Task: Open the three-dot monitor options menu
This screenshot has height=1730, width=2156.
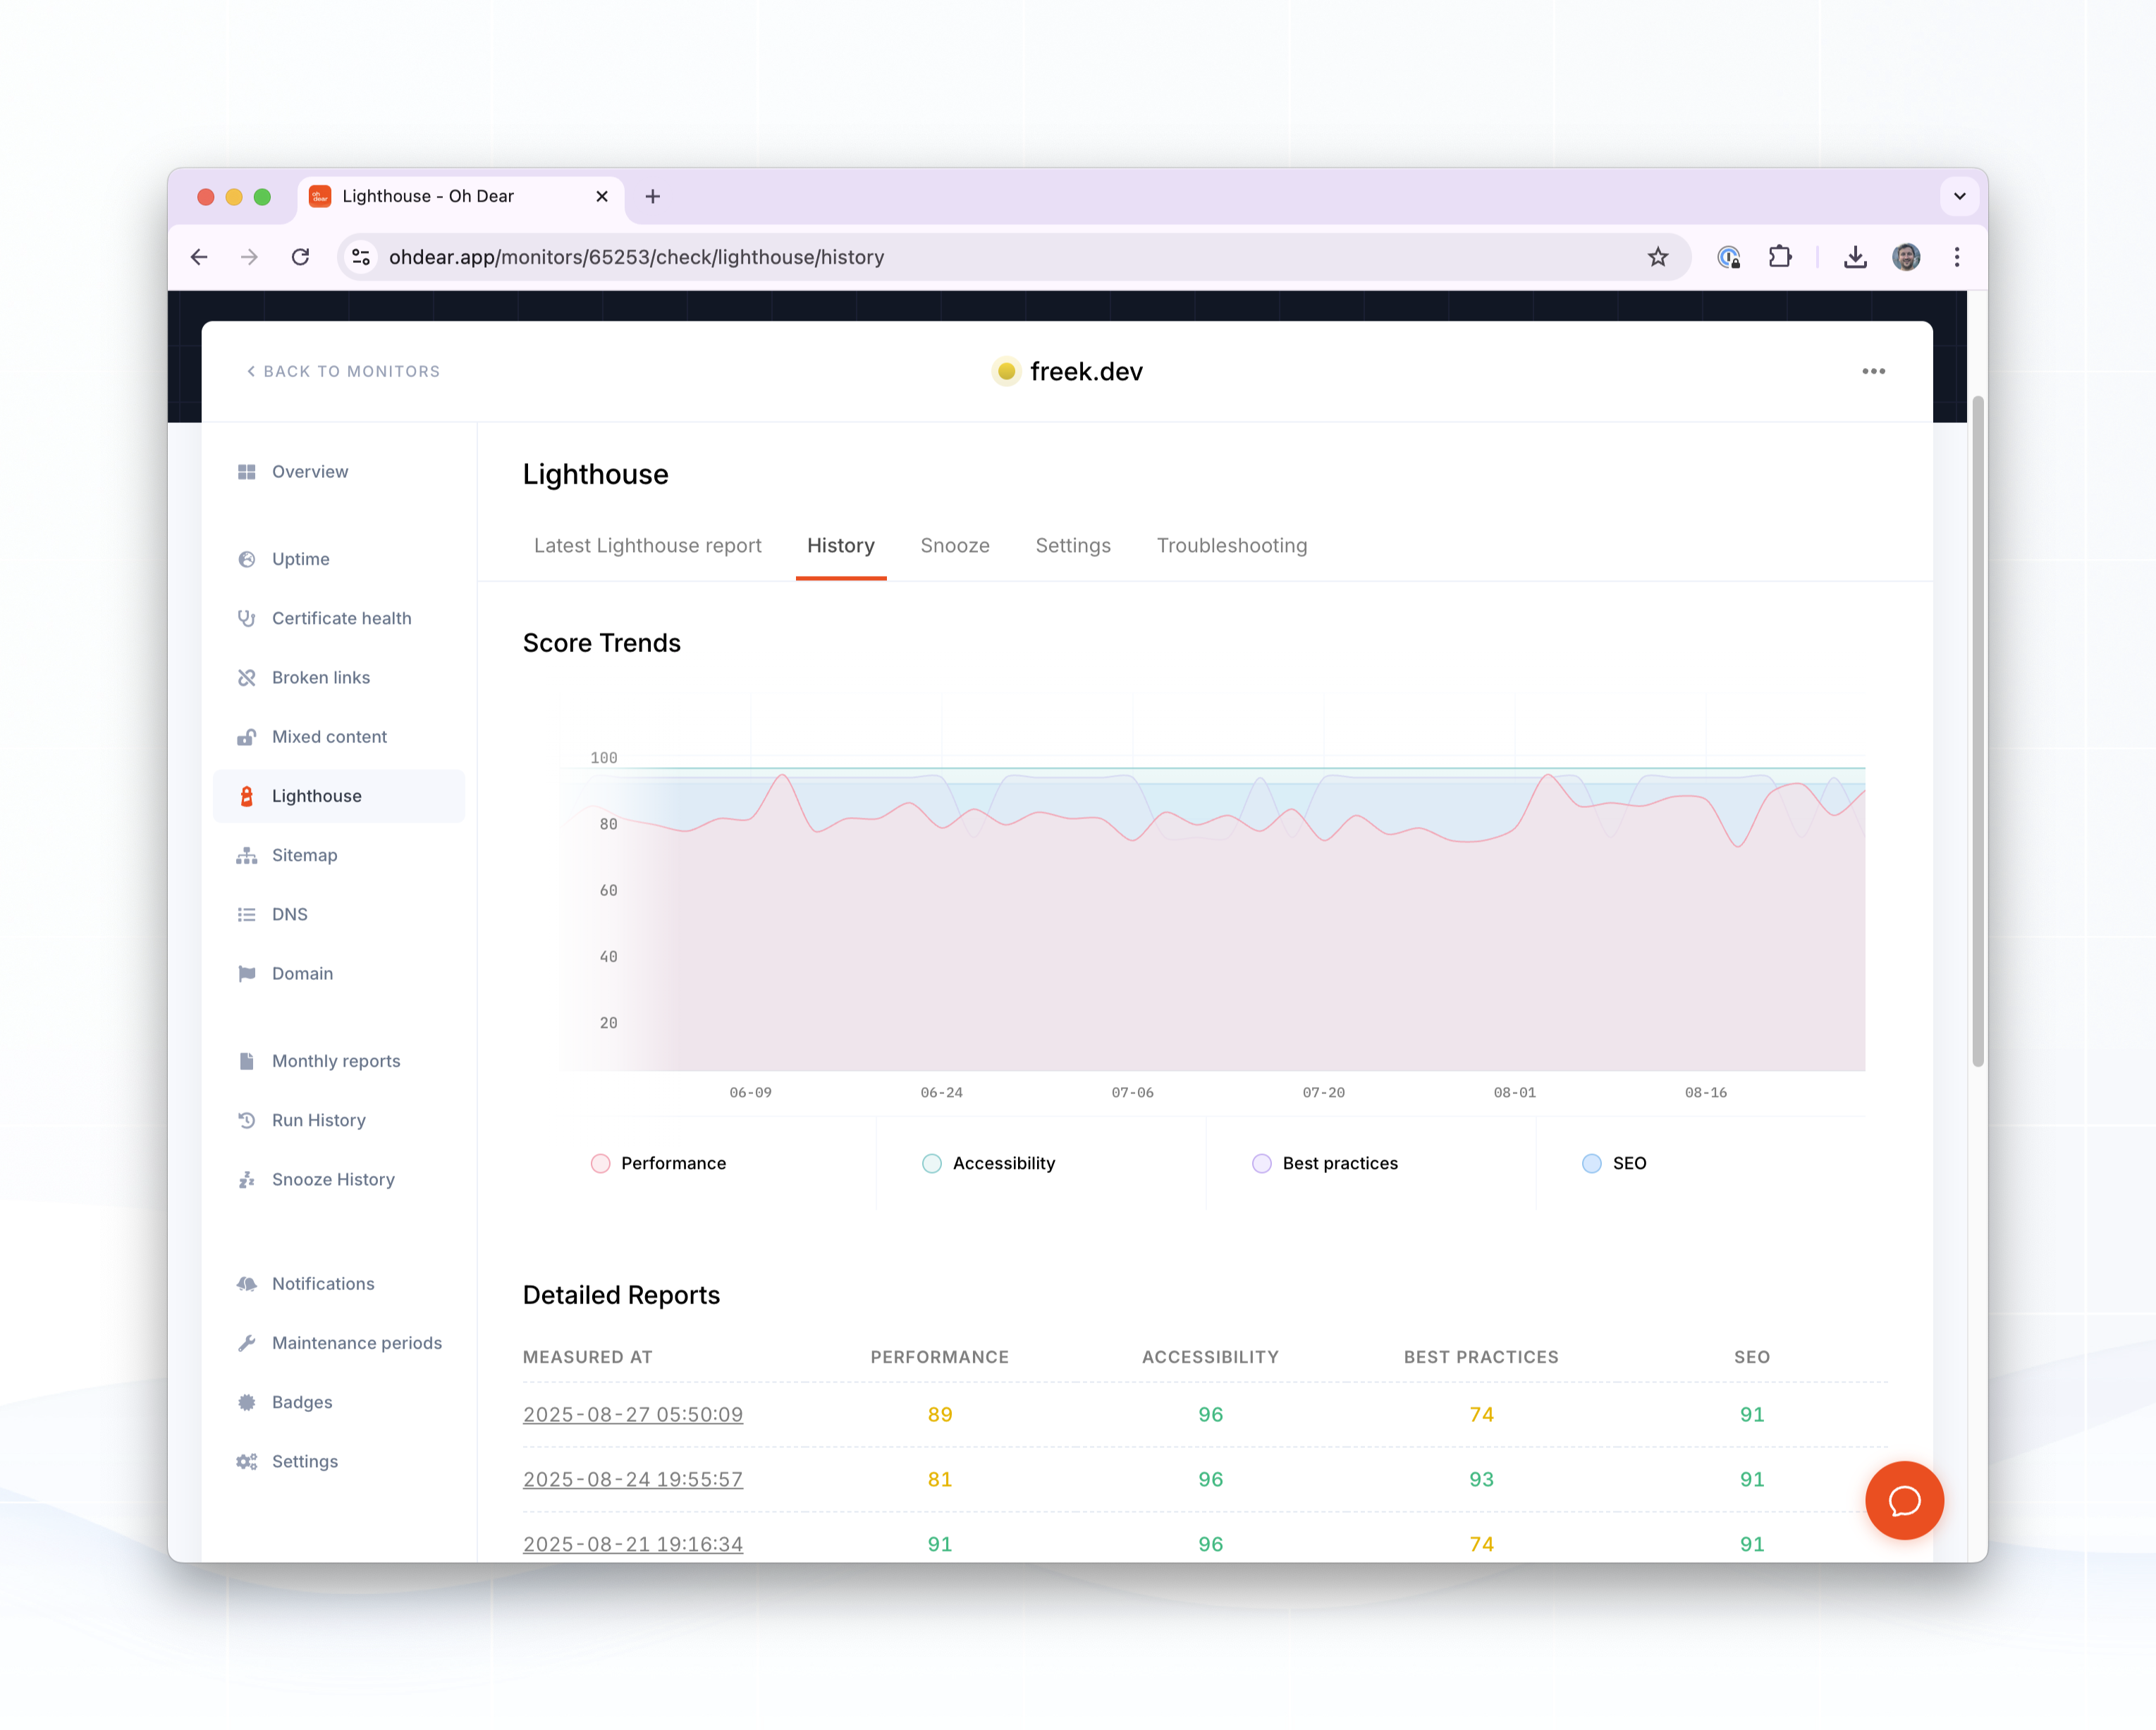Action: click(1873, 371)
